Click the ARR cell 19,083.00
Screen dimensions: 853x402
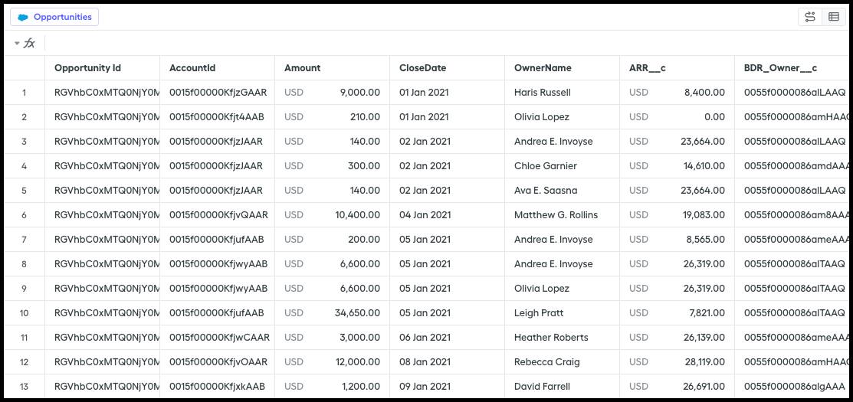[677, 215]
